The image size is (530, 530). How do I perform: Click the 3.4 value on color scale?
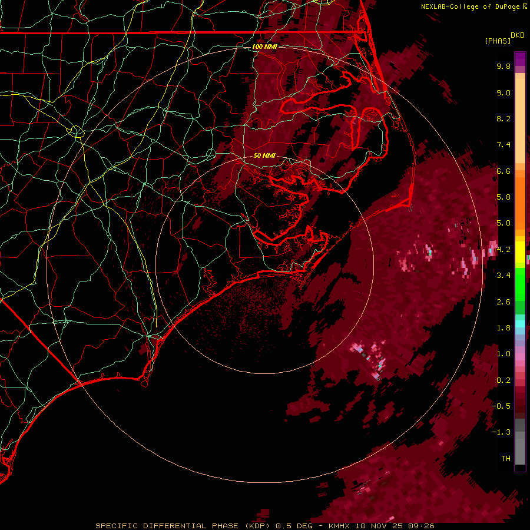point(503,276)
